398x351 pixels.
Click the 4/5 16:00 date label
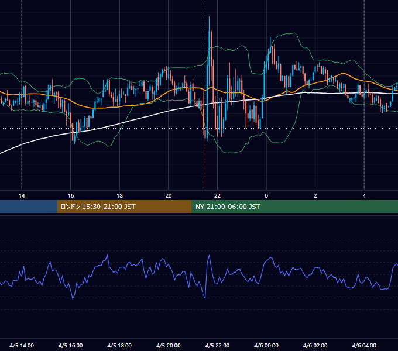click(71, 345)
